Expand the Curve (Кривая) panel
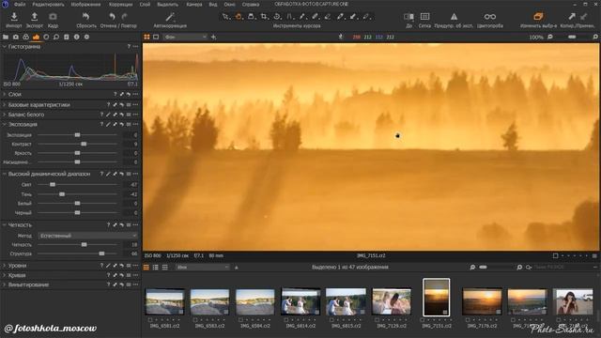601x338 pixels. [x=4, y=275]
